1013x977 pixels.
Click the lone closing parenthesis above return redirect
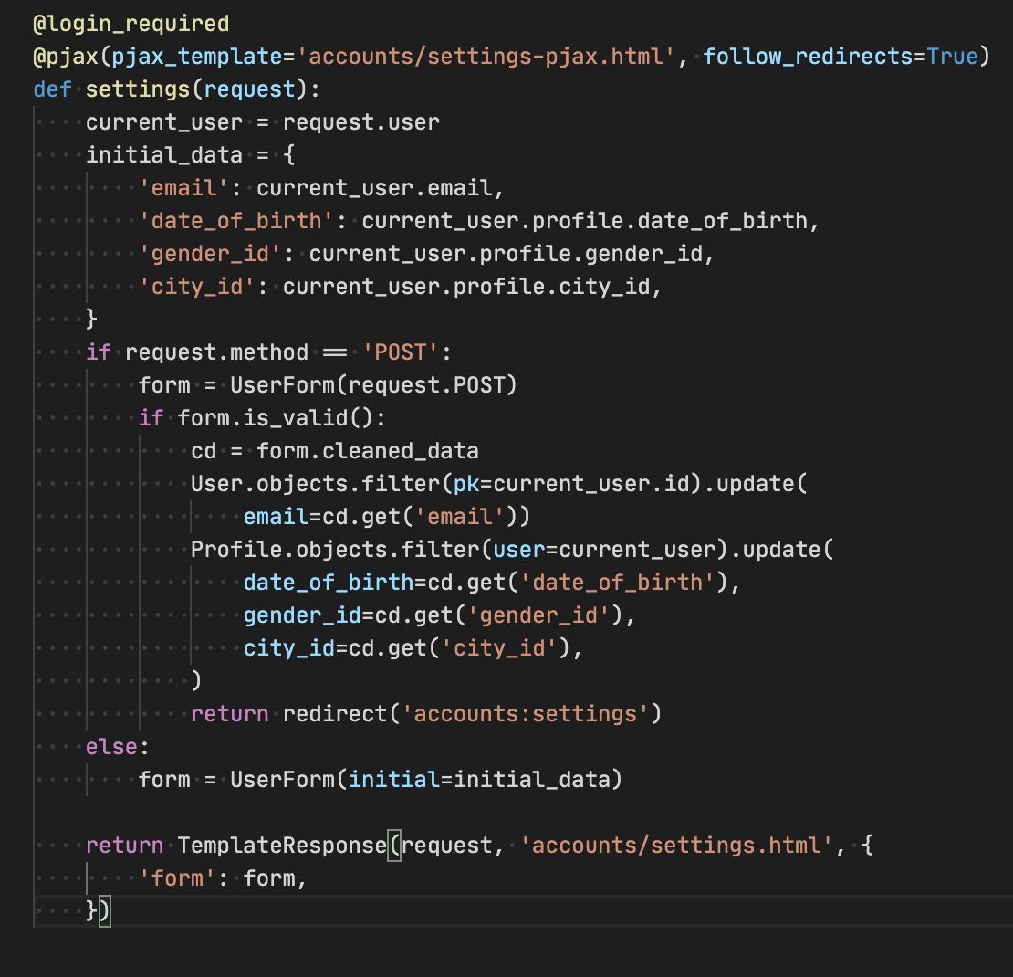click(196, 681)
